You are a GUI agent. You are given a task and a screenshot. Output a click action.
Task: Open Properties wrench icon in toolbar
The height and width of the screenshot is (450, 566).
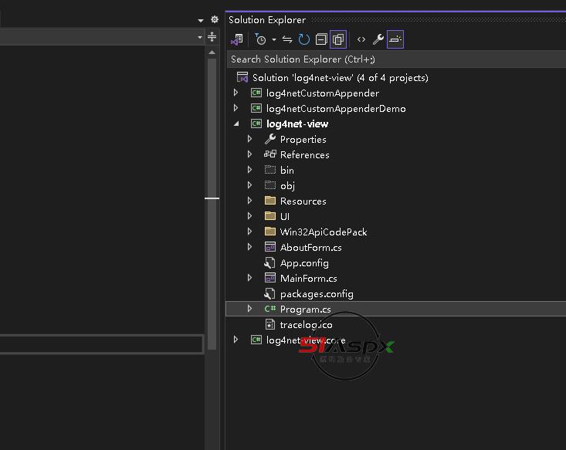tap(378, 39)
